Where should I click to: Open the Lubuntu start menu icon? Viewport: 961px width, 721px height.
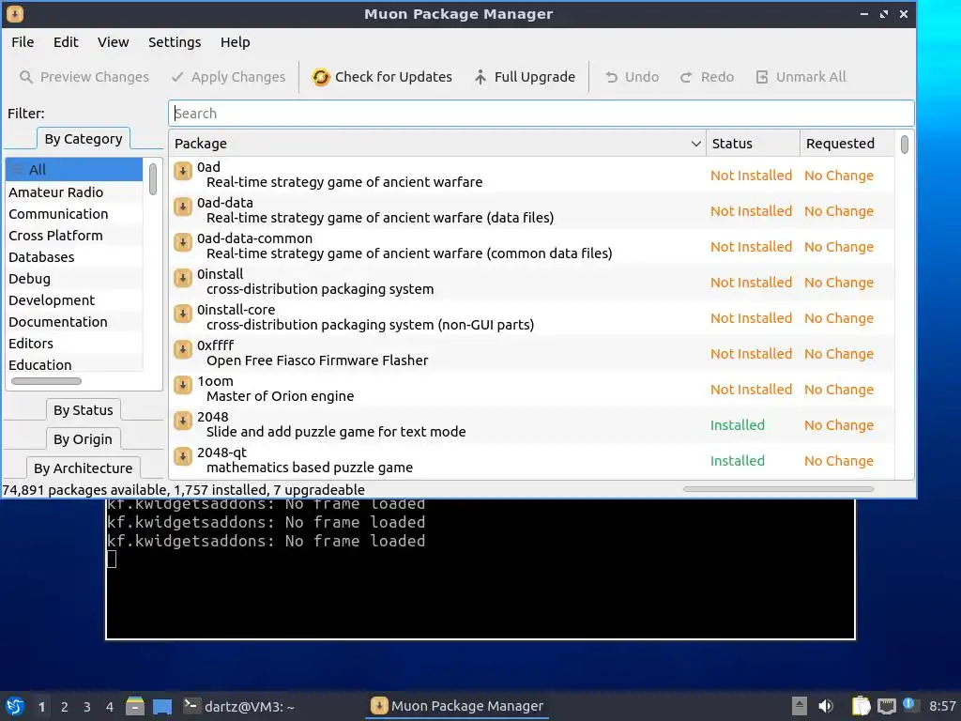tap(15, 706)
